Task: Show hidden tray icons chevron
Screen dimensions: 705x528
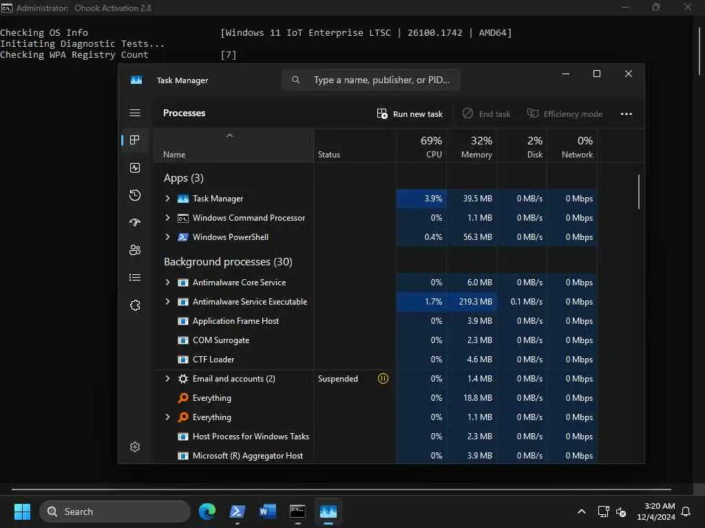Action: coord(581,511)
